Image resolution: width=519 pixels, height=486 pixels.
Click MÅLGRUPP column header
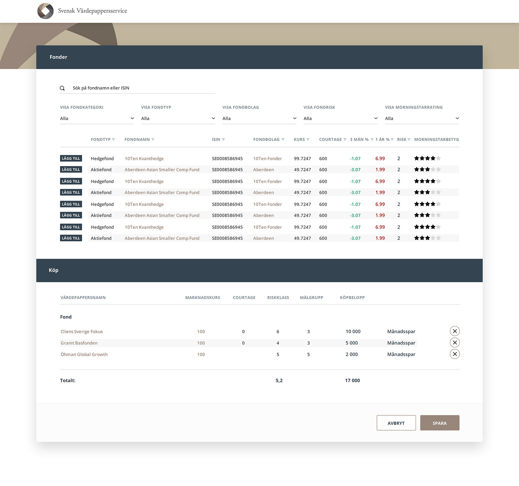311,298
